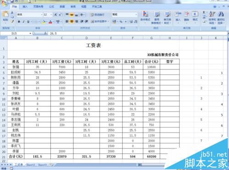Screen dimensions: 229x170
Task: Switch to the 开发工具 (Developer) tab
Action: [97, 6]
